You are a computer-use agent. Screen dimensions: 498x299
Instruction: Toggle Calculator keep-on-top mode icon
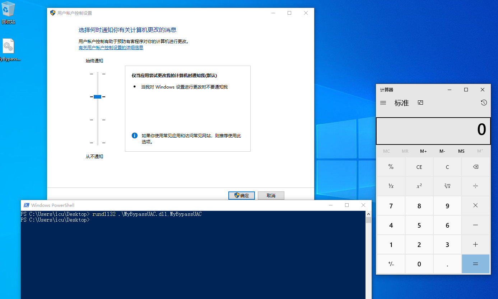(420, 103)
